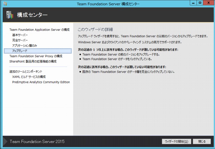Screen dimensions: 215x149
Task: Click the 構成センター header title
Action: point(32,15)
